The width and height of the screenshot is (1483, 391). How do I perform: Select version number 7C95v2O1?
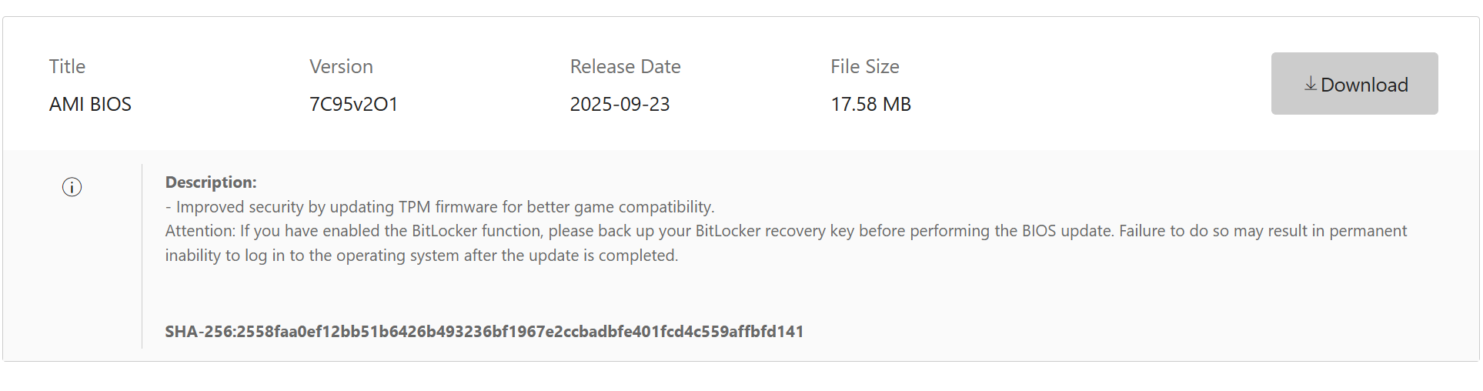click(x=353, y=104)
